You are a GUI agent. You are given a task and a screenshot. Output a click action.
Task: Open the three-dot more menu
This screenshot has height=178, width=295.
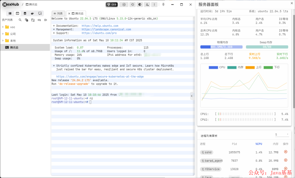[x=154, y=5]
